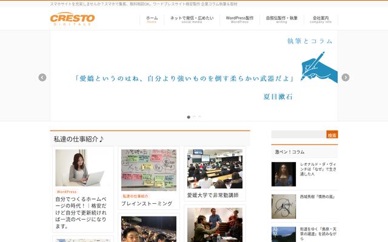Advance to next slide arrow
The width and height of the screenshot is (388, 242).
[346, 77]
